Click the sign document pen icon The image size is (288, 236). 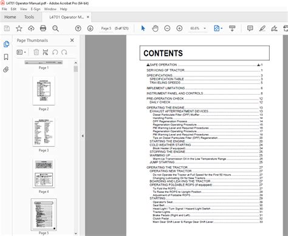point(274,29)
